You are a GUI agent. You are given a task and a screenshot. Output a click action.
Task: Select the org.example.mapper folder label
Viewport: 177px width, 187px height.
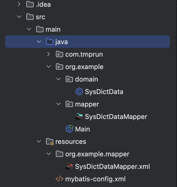click(97, 154)
